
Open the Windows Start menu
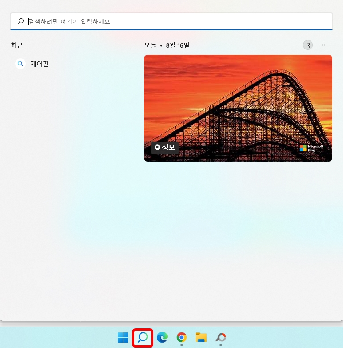pyautogui.click(x=123, y=338)
